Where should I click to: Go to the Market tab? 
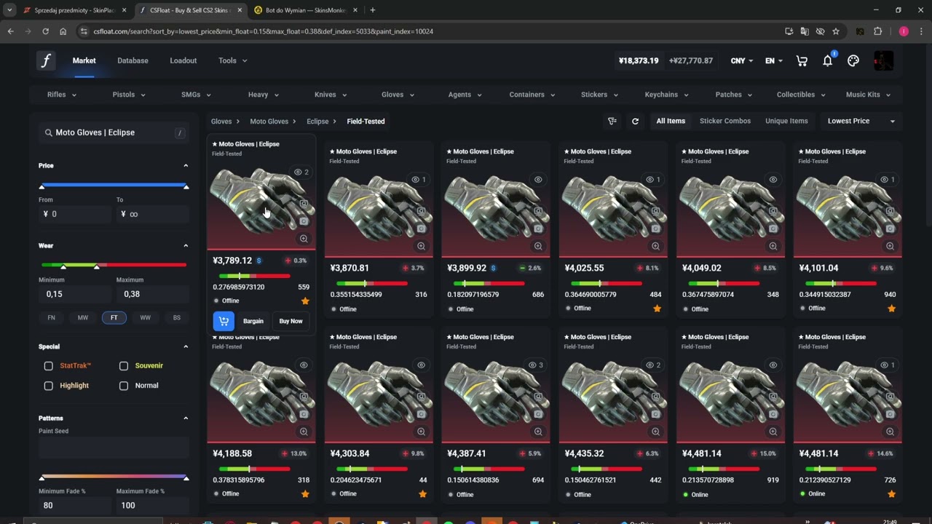84,61
